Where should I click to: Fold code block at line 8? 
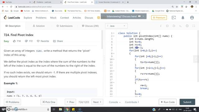click(114, 54)
